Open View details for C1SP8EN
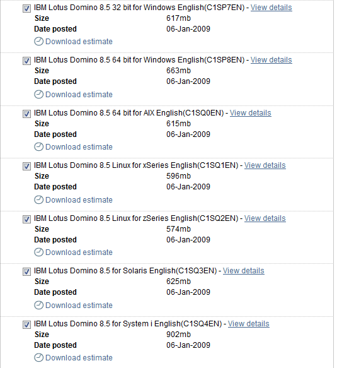 pyautogui.click(x=271, y=60)
